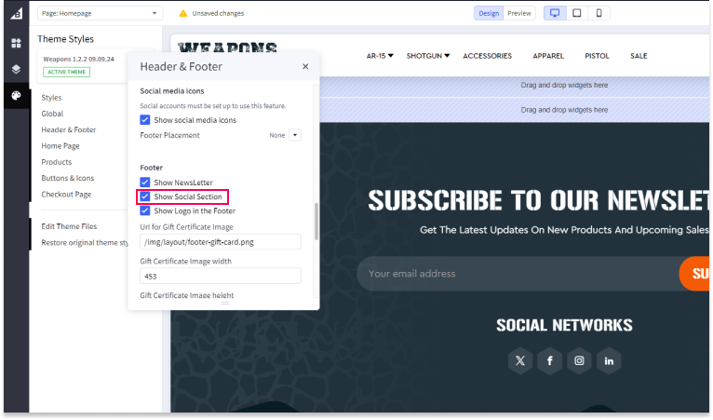Click the BigCommerce logo icon
The width and height of the screenshot is (713, 420).
tap(15, 14)
